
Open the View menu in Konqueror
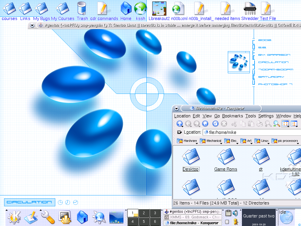207,116
